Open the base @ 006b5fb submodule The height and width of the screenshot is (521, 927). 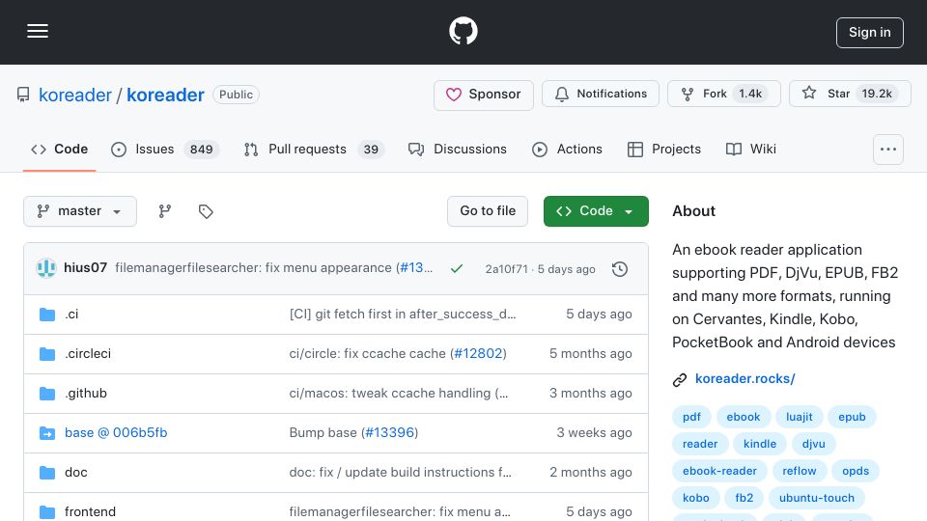116,433
